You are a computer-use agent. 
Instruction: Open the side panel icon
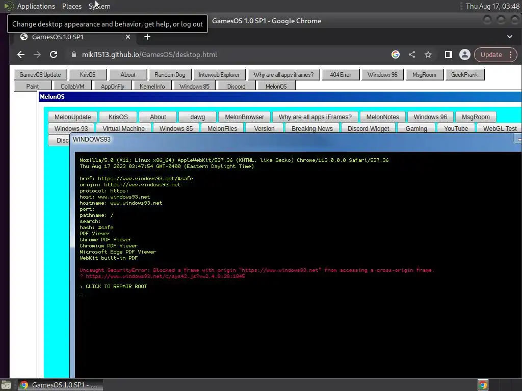[448, 54]
